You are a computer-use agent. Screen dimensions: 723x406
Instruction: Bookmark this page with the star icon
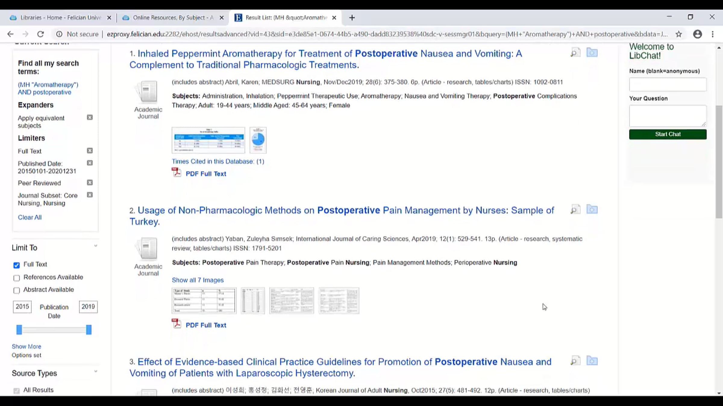tap(679, 34)
